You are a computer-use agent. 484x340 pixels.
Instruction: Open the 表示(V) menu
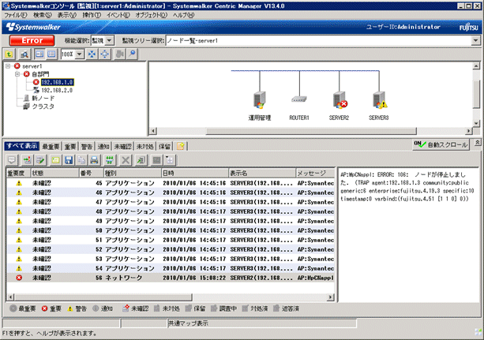pos(67,15)
